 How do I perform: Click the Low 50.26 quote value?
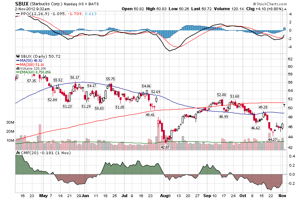pyautogui.click(x=179, y=9)
